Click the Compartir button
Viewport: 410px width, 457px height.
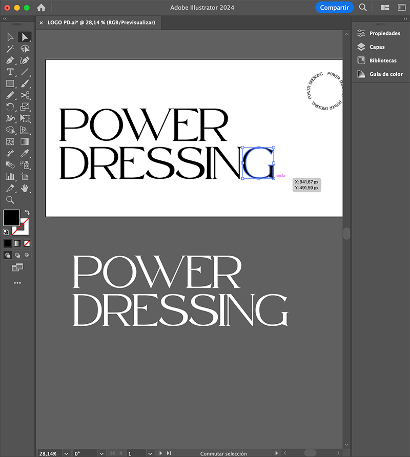point(334,8)
